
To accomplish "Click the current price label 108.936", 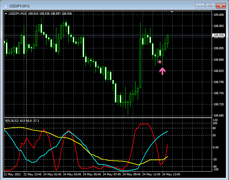I will click(x=218, y=35).
